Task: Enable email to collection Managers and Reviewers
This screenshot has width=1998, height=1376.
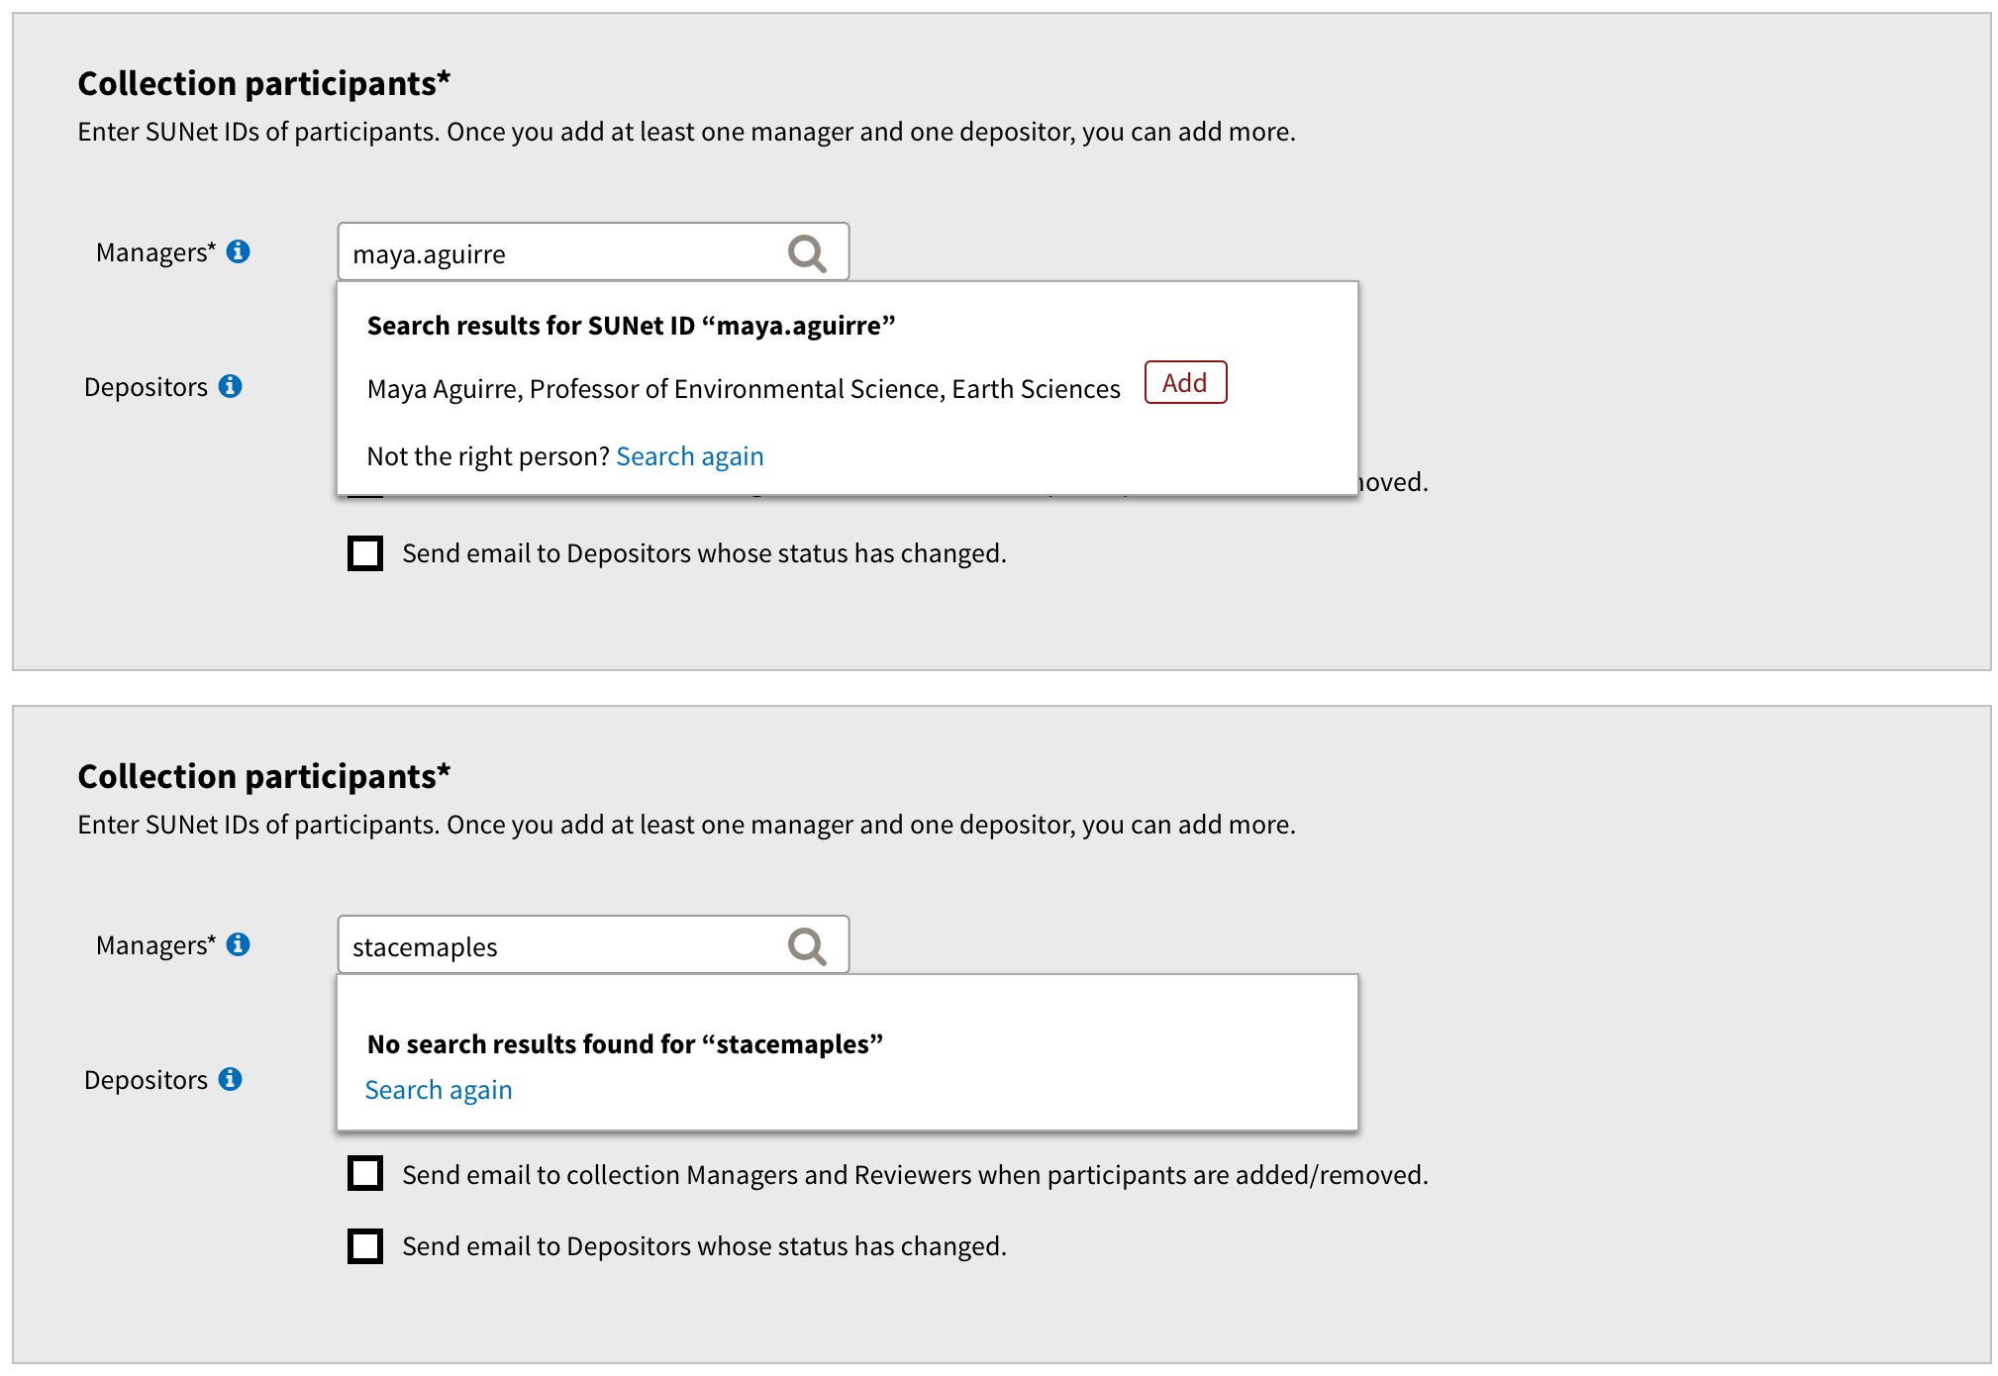Action: tap(364, 1173)
